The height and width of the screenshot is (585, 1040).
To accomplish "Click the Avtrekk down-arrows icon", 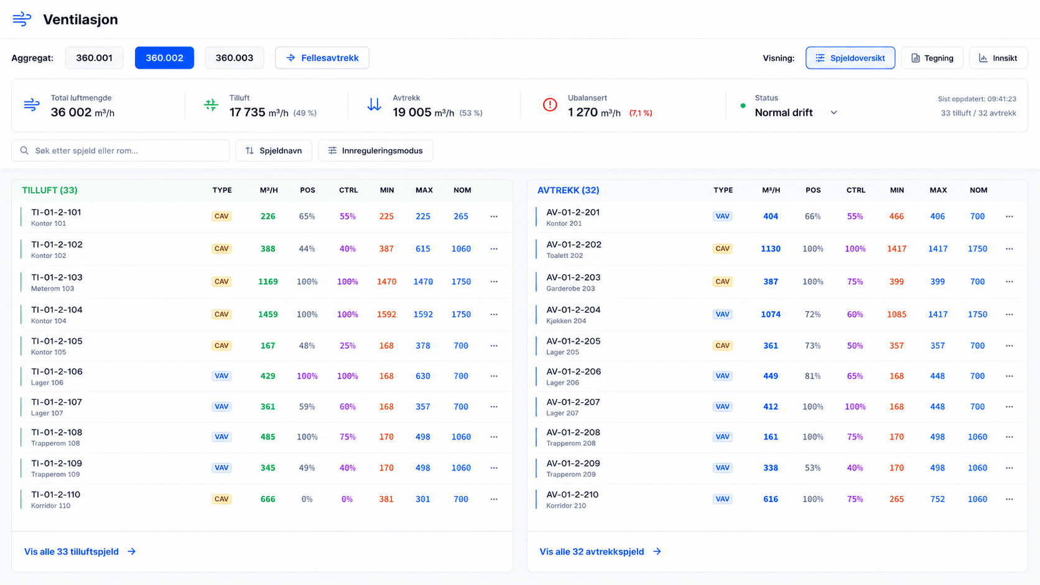I will tap(374, 105).
